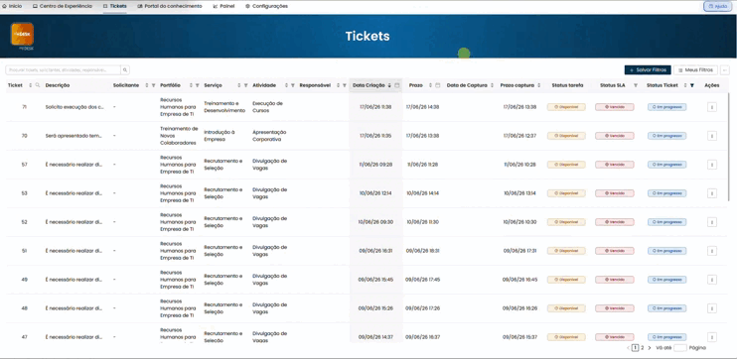This screenshot has height=359, width=737.
Task: Click the ticket search input field
Action: click(x=63, y=70)
